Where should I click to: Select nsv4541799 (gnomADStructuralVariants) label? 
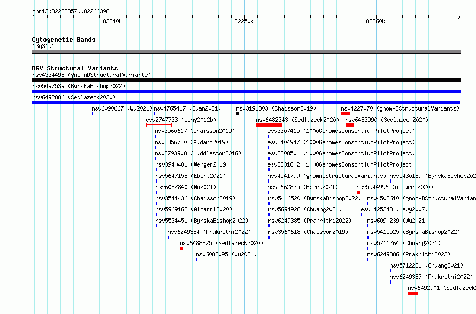(x=327, y=176)
